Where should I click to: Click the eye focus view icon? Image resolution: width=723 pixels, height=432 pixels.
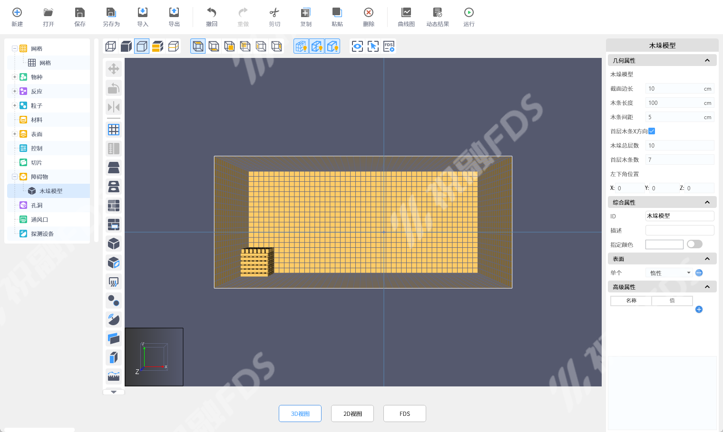(x=357, y=46)
